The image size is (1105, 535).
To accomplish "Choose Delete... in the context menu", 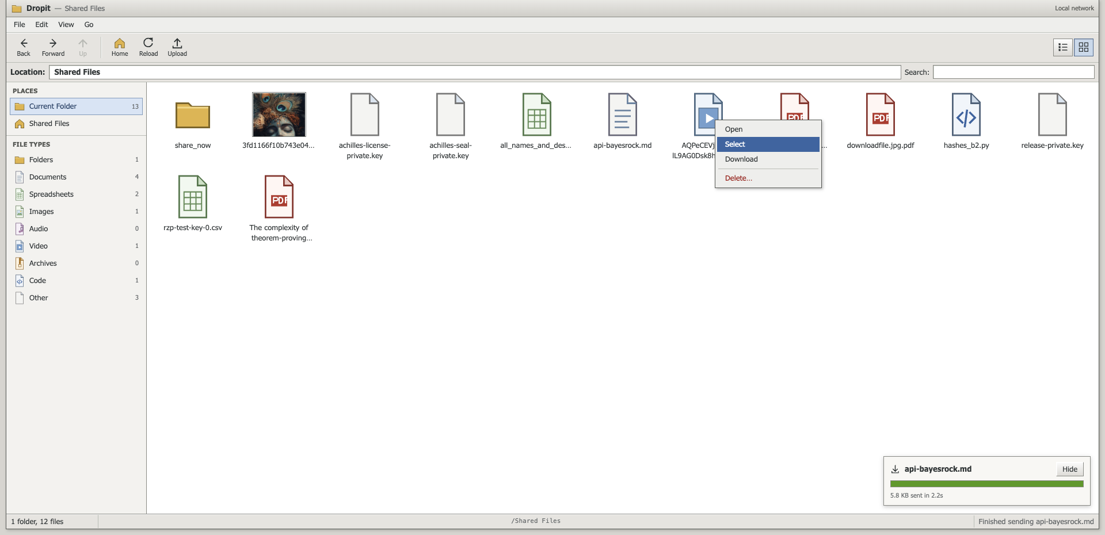I will pos(768,178).
